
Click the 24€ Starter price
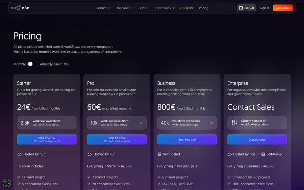pyautogui.click(x=24, y=107)
